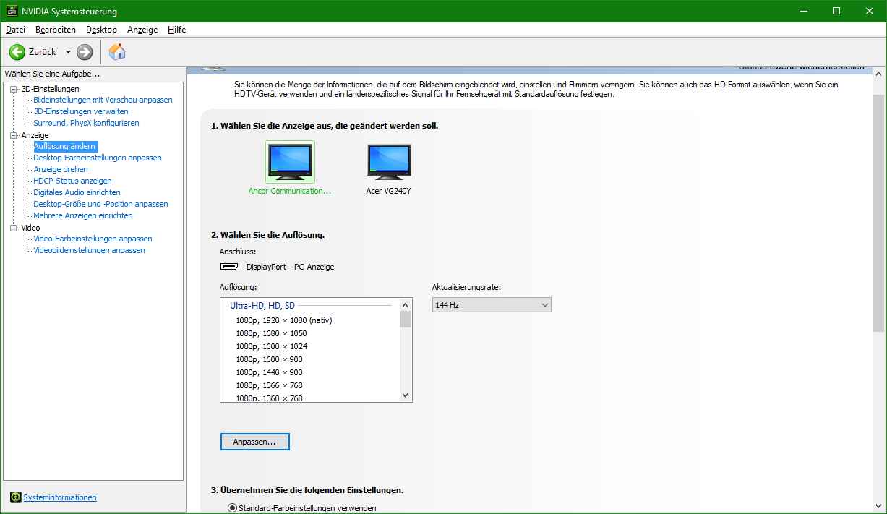
Task: Open the Systeminformationen link
Action: pos(60,497)
